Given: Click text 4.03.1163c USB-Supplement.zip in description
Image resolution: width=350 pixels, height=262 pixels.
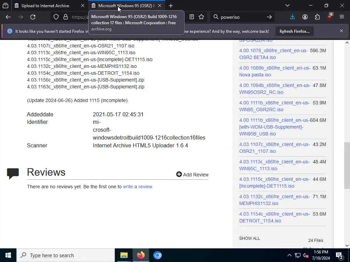Looking at the screenshot, I should (85, 87).
